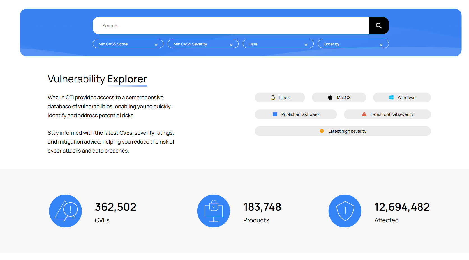Open the Min CVSS Severity dropdown
This screenshot has height=260, width=469.
203,44
